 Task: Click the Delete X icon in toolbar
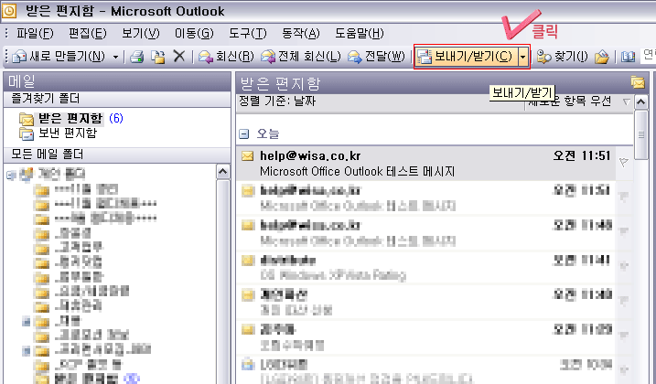pos(179,56)
